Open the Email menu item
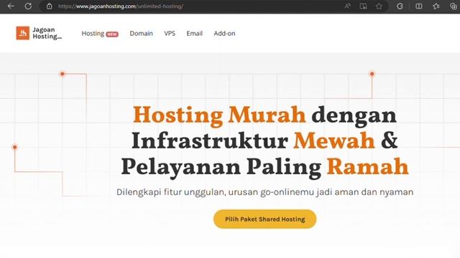 click(x=195, y=34)
